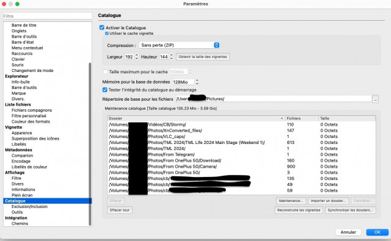This screenshot has width=391, height=241.
Task: Click the Répertoire de base path field
Action: pyautogui.click(x=274, y=99)
